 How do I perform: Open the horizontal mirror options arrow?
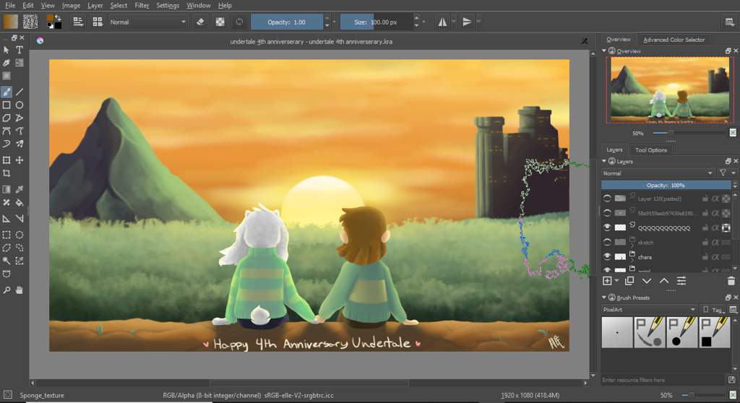pos(454,22)
